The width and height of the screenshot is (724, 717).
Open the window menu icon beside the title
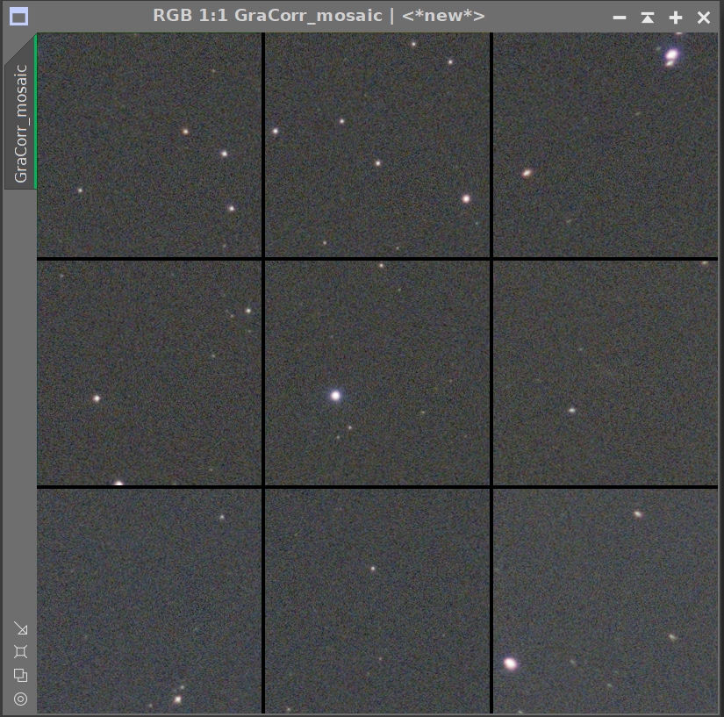[x=19, y=17]
